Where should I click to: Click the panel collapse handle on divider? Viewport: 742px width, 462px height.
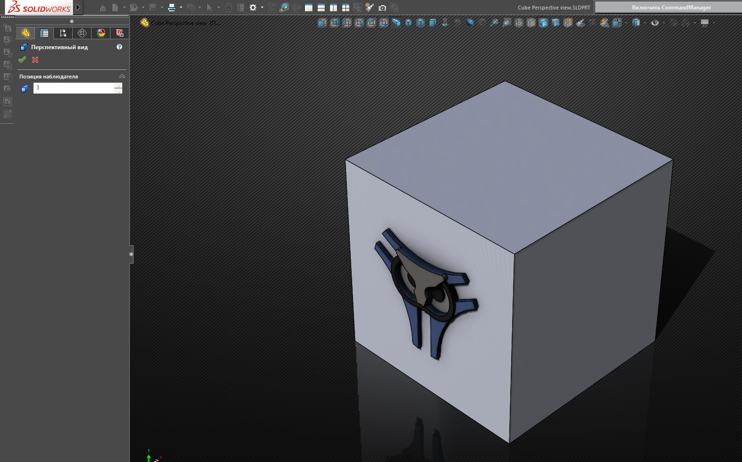(x=131, y=254)
